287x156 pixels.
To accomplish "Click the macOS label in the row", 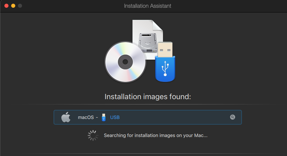I will tap(85, 118).
